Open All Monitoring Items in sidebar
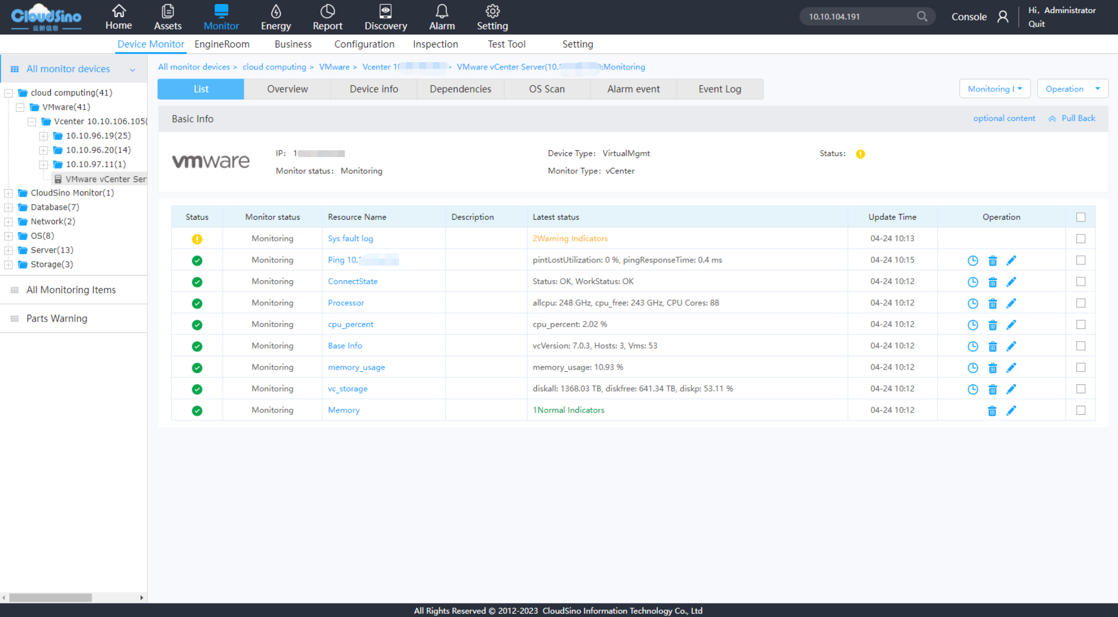The width and height of the screenshot is (1118, 617). (71, 289)
